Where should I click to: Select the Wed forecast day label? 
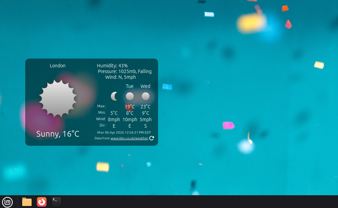(145, 86)
